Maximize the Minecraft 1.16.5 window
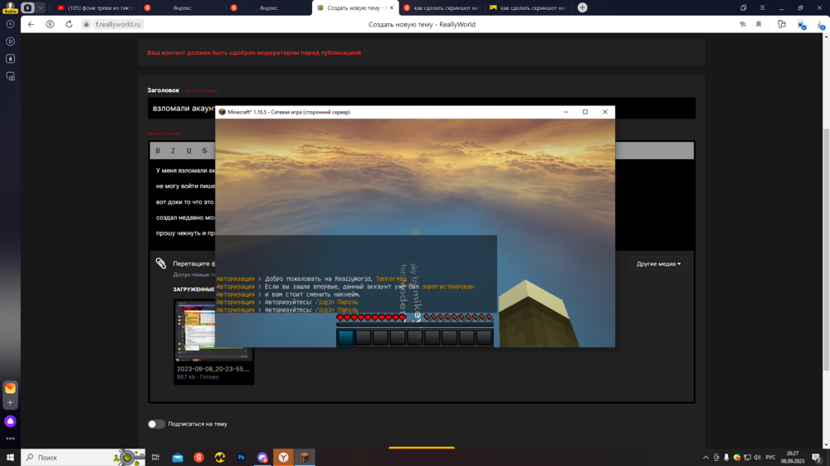 [585, 112]
